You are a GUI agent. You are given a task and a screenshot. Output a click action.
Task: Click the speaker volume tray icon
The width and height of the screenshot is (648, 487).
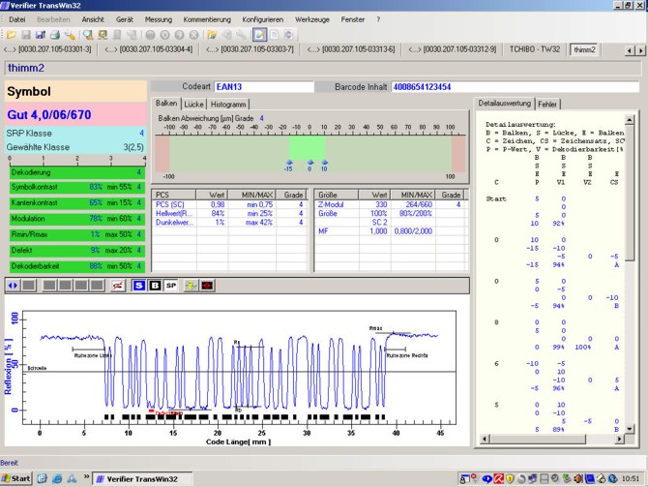click(577, 478)
